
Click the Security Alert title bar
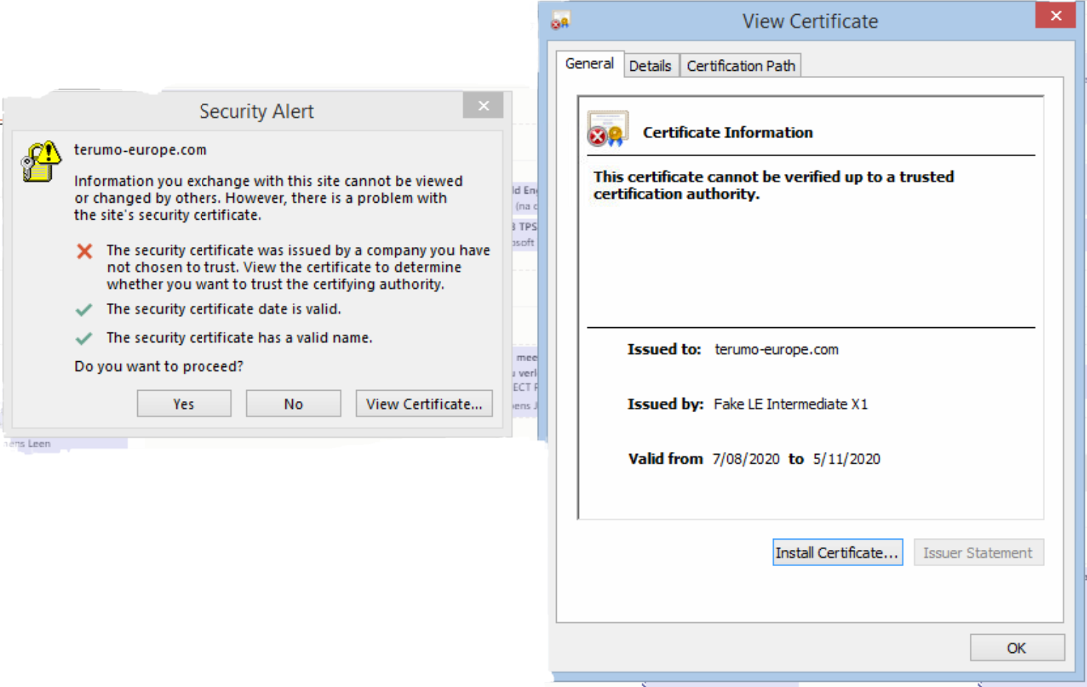pyautogui.click(x=256, y=111)
